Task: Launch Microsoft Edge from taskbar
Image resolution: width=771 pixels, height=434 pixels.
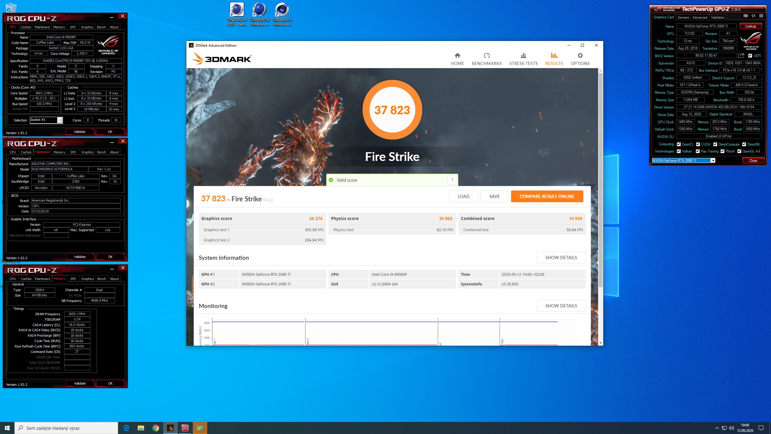Action: [x=126, y=428]
